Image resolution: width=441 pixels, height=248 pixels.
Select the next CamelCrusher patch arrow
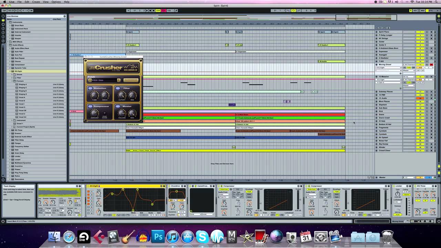pos(119,80)
